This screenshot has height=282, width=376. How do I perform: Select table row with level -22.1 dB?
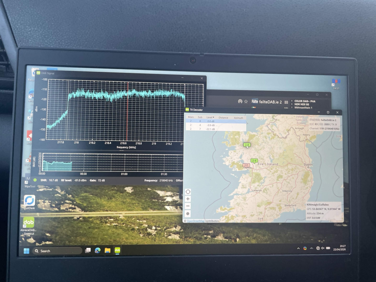click(x=216, y=129)
